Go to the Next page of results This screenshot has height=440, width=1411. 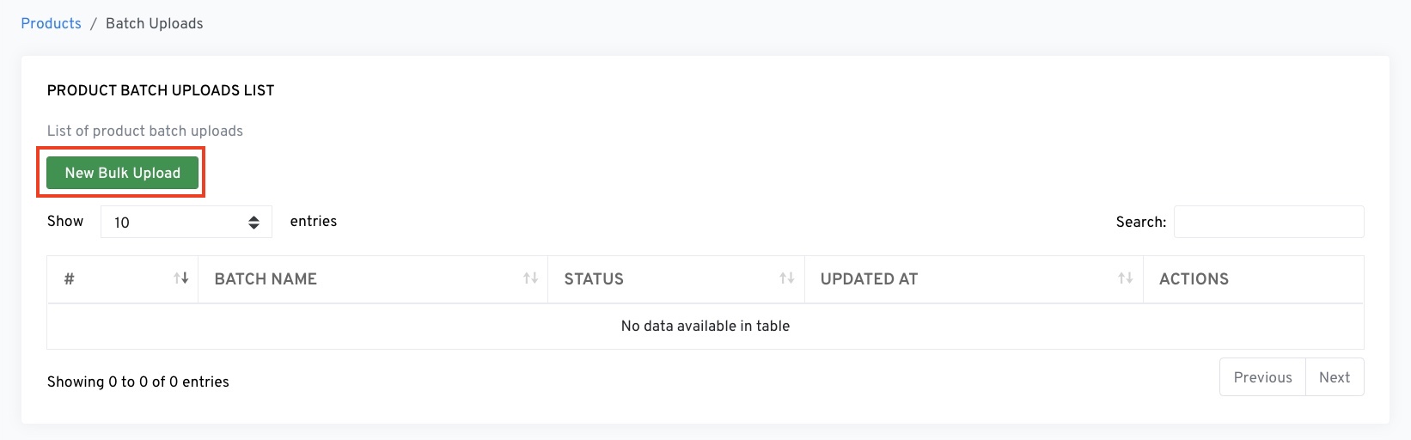click(1335, 377)
